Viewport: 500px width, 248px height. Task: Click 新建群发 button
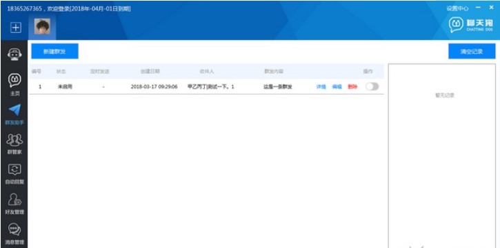coord(54,51)
